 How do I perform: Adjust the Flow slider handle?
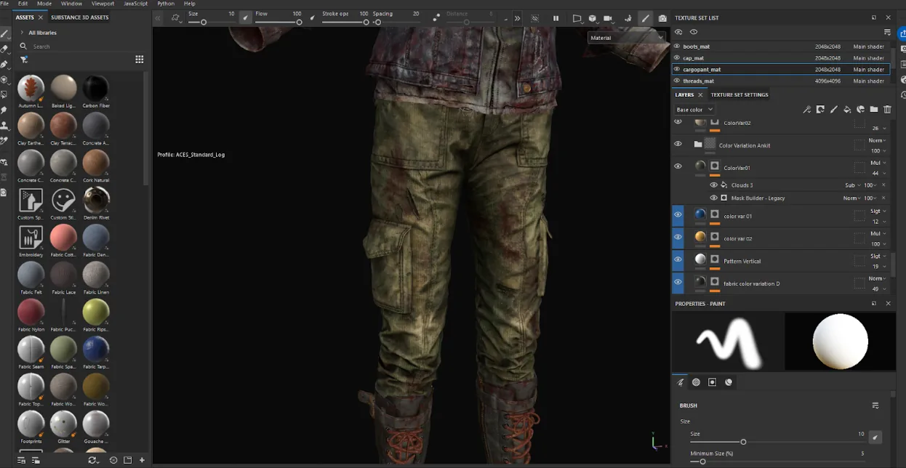299,23
